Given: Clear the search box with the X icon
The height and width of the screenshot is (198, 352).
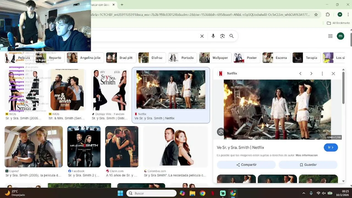Looking at the screenshot, I should (202, 36).
